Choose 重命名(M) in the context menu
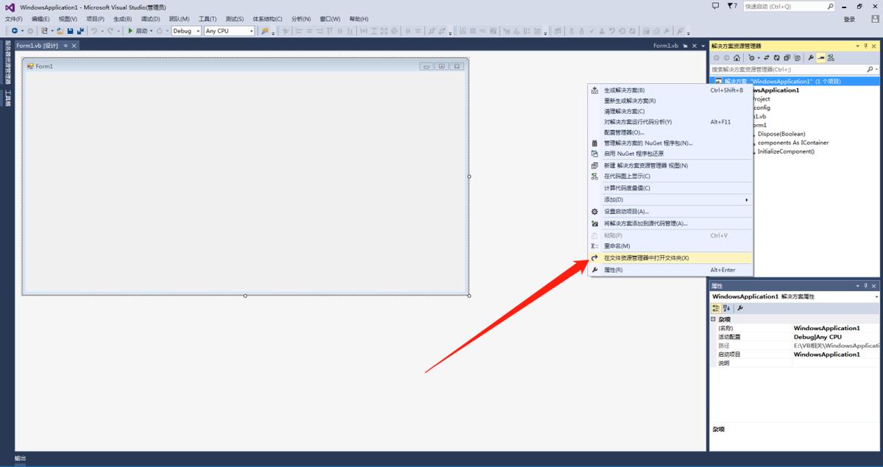The width and height of the screenshot is (883, 467). 617,246
